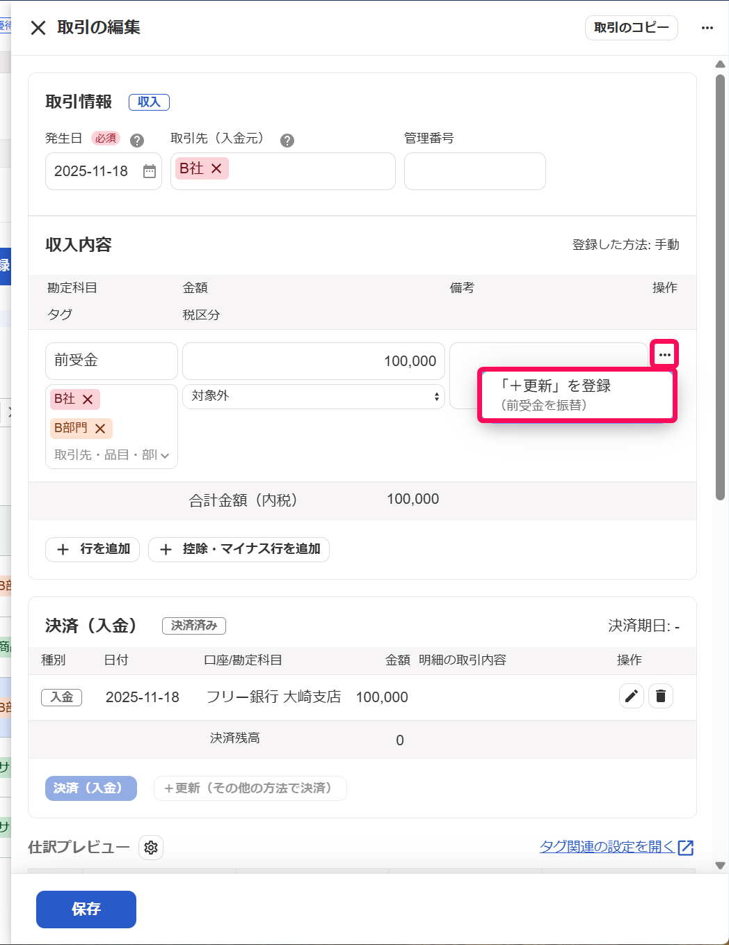Remove the B部門 tag
729x945 pixels.
pos(100,429)
